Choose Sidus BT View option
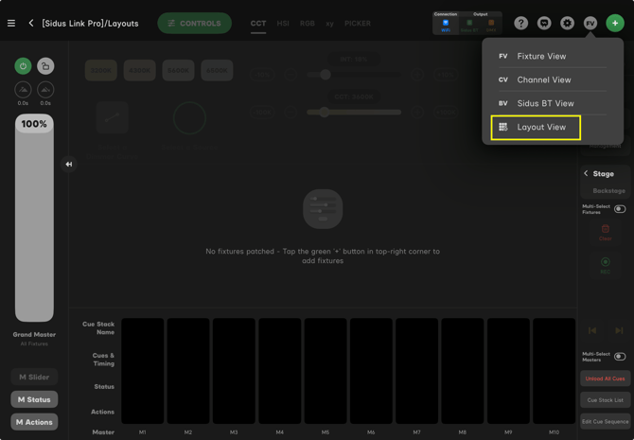634x440 pixels. (545, 103)
